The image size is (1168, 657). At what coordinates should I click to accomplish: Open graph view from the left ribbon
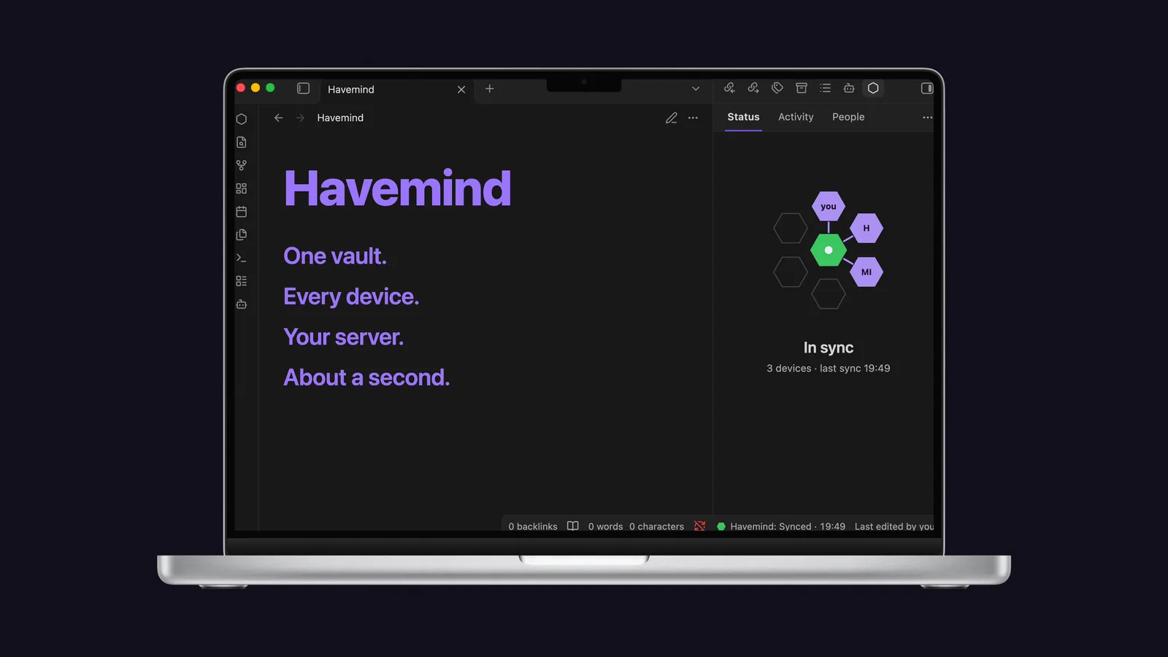242,166
